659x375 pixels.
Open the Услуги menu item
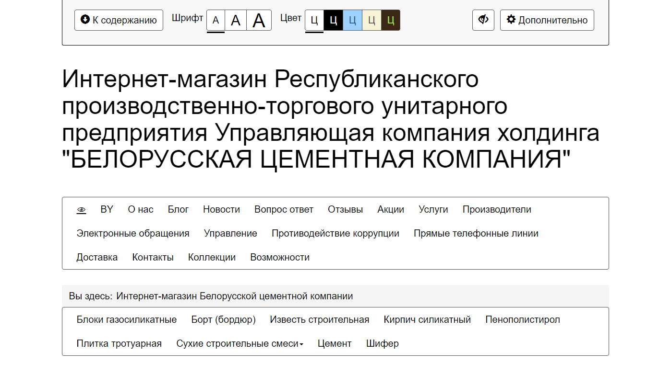click(433, 209)
